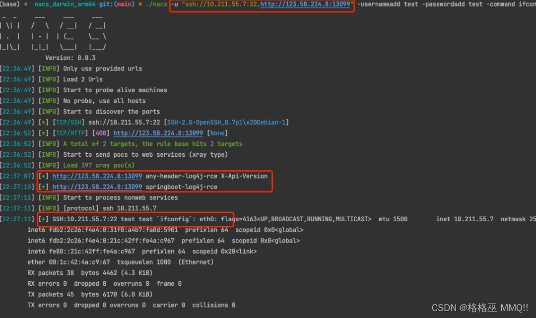Click the git:(main) branch indicator
536x318 pixels.
[x=117, y=4]
